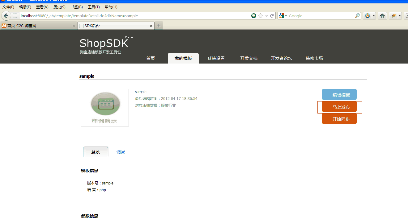408x223 pixels.
Task: Click the home icon in the toolbar
Action: [382, 16]
